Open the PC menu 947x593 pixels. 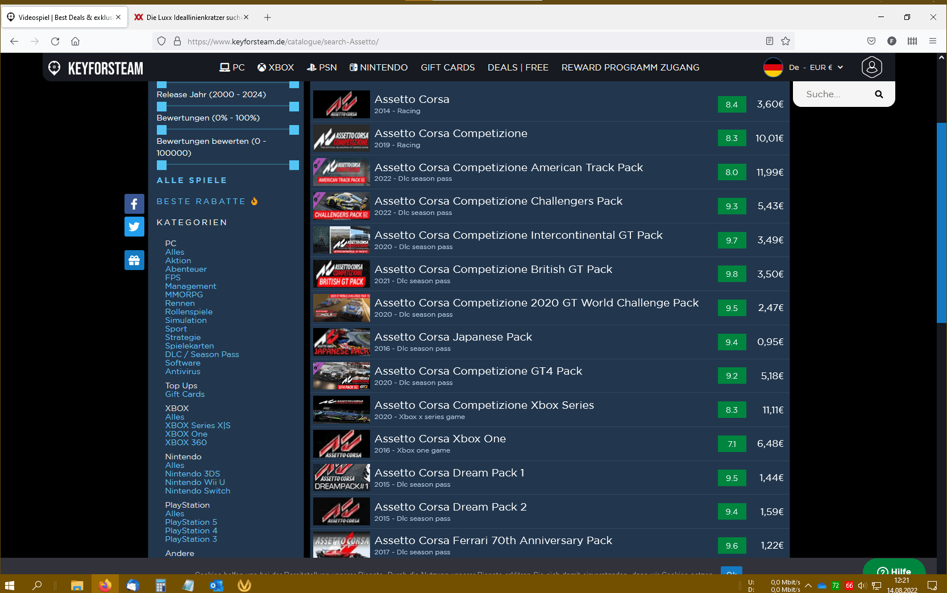pyautogui.click(x=232, y=67)
